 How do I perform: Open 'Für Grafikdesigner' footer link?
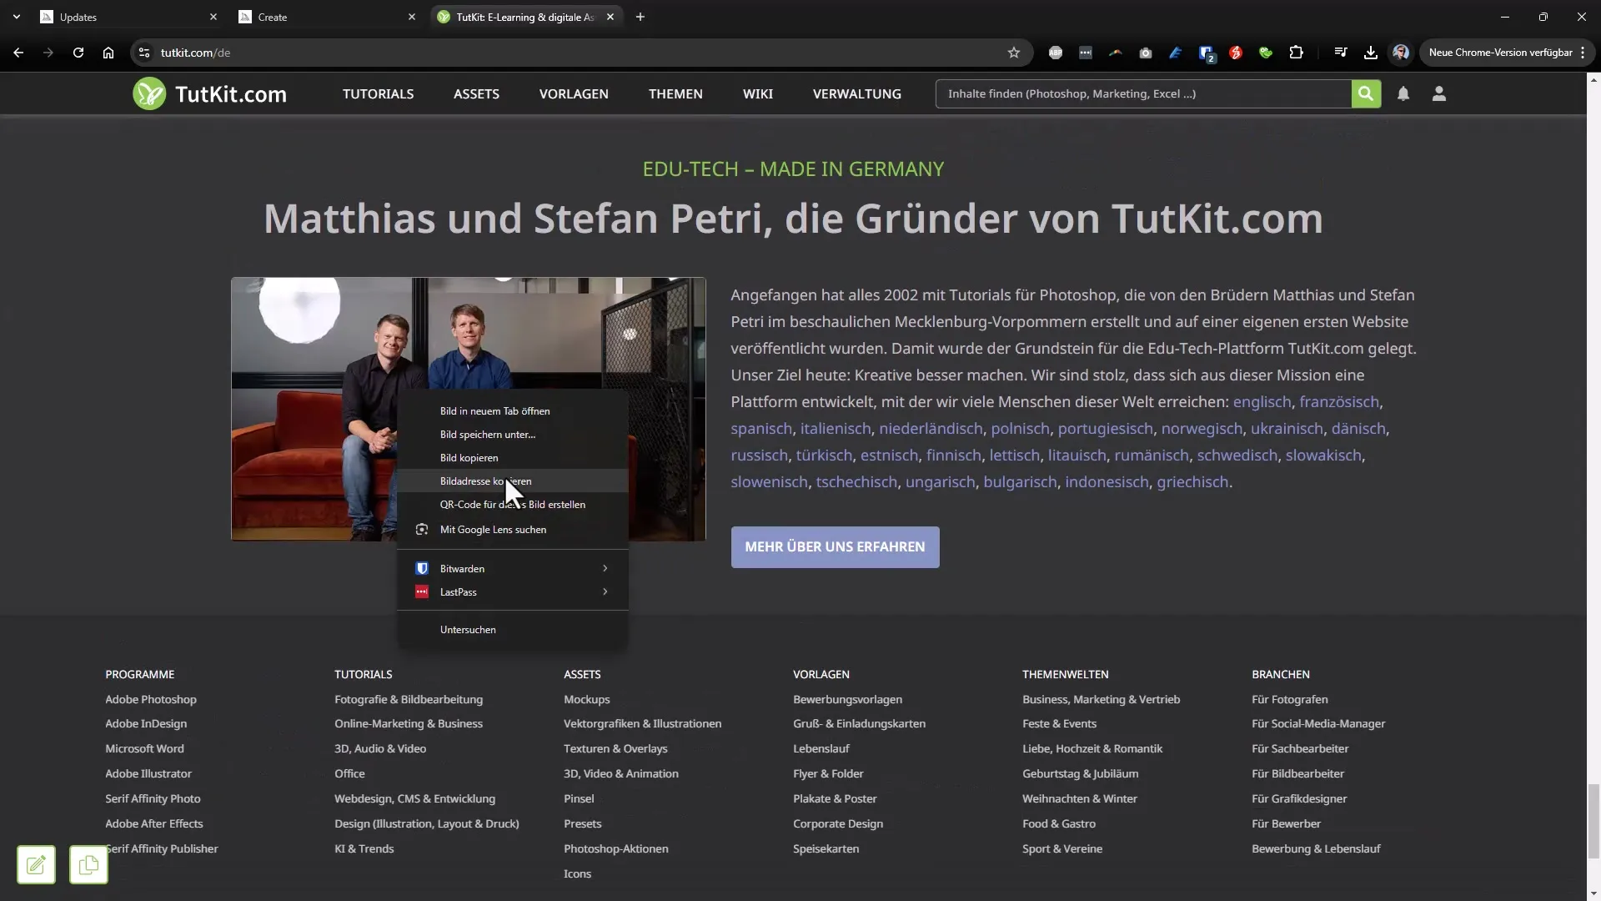pos(1299,798)
